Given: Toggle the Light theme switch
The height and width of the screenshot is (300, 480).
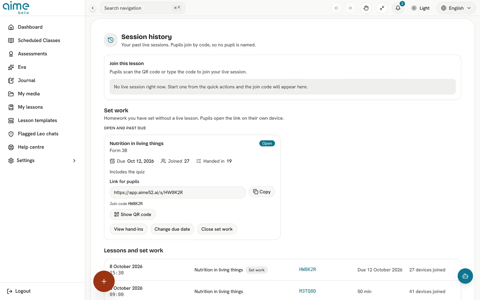Looking at the screenshot, I should [x=420, y=8].
